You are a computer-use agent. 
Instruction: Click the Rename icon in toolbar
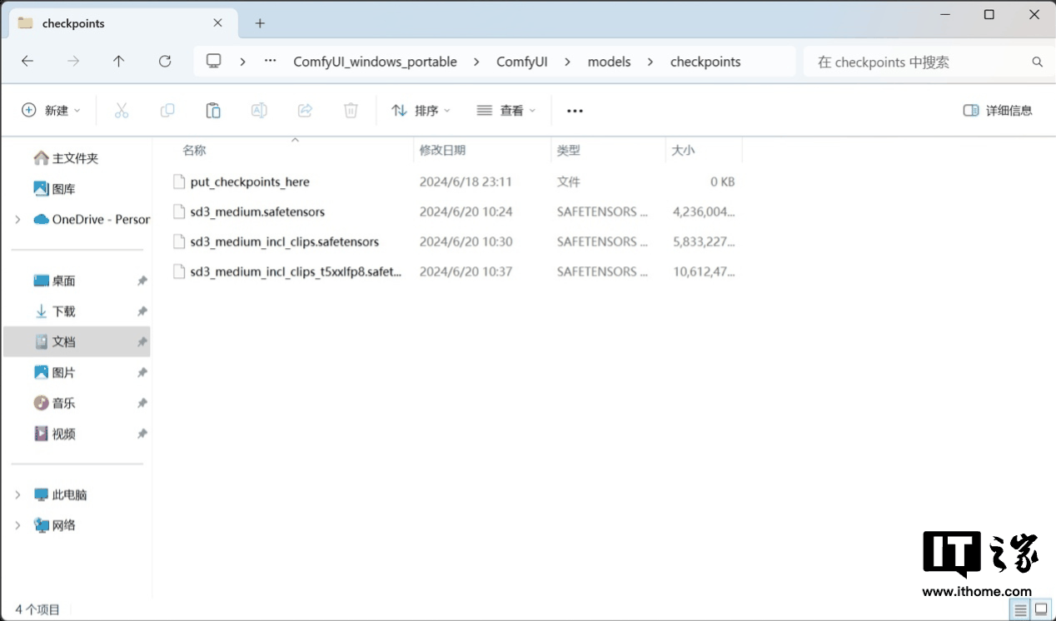tap(259, 110)
